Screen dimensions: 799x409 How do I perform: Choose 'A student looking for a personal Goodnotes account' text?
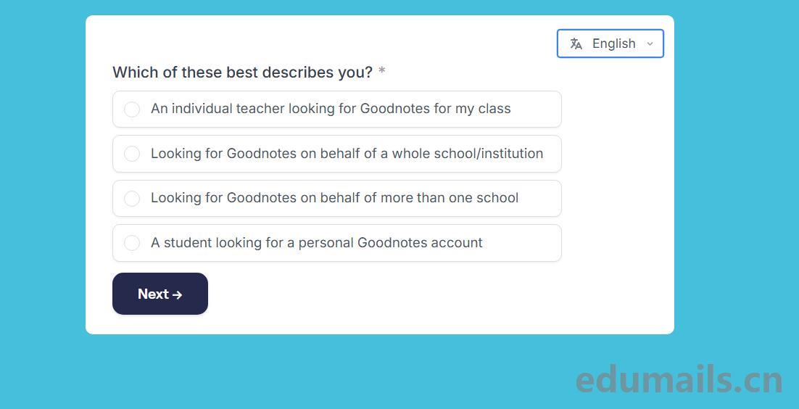point(316,243)
